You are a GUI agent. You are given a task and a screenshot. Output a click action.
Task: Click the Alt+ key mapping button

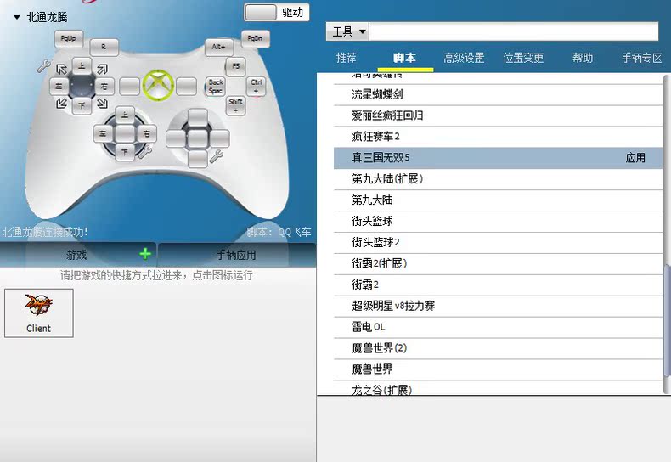[x=218, y=47]
